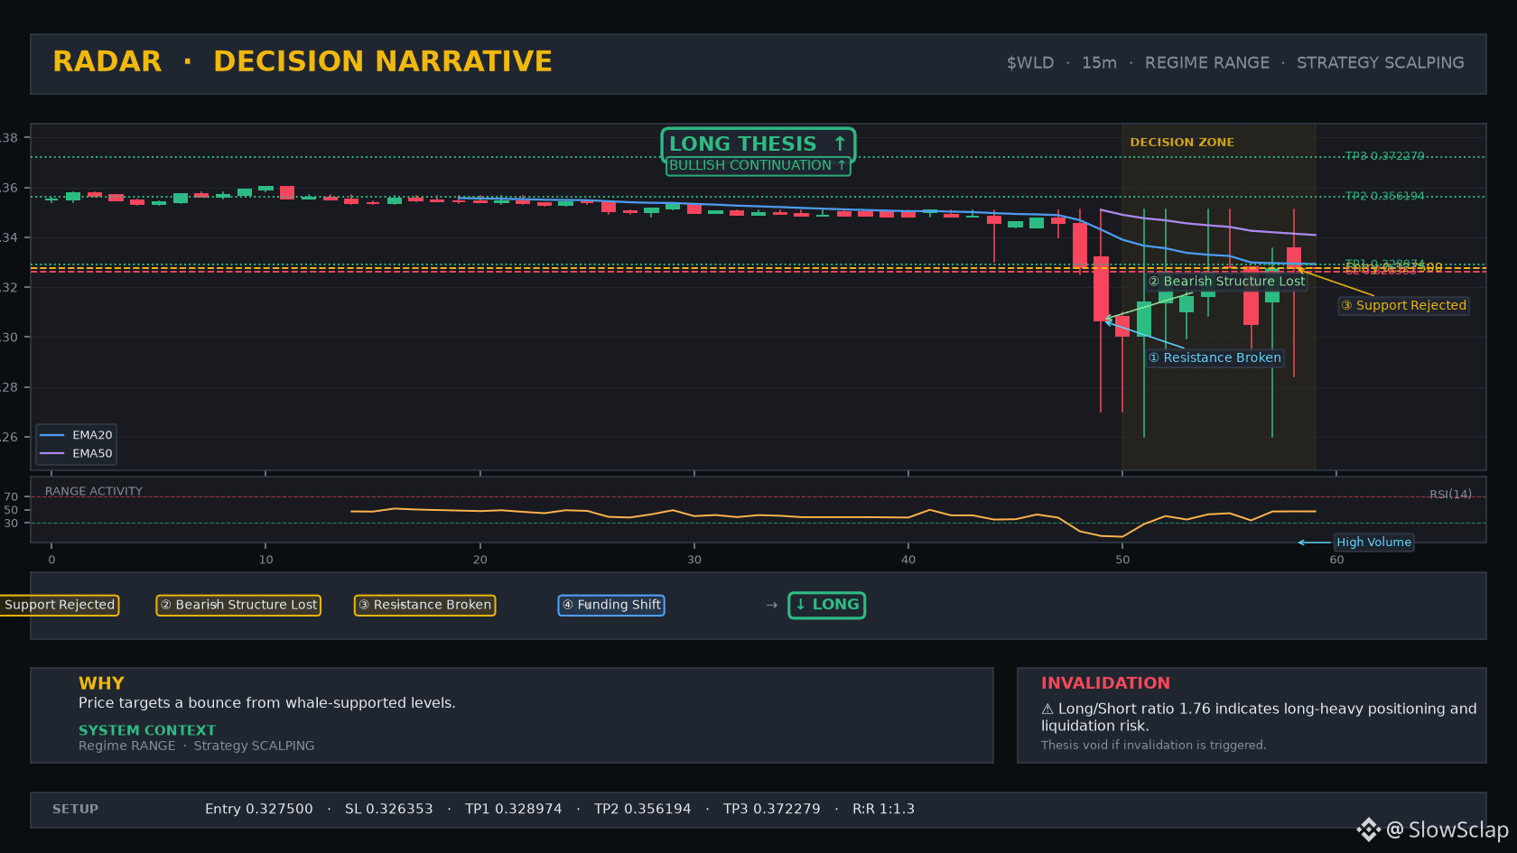Screen dimensions: 1517x853
Task: Select the Bearish Structure Lost chip in the step row
Action: point(238,605)
